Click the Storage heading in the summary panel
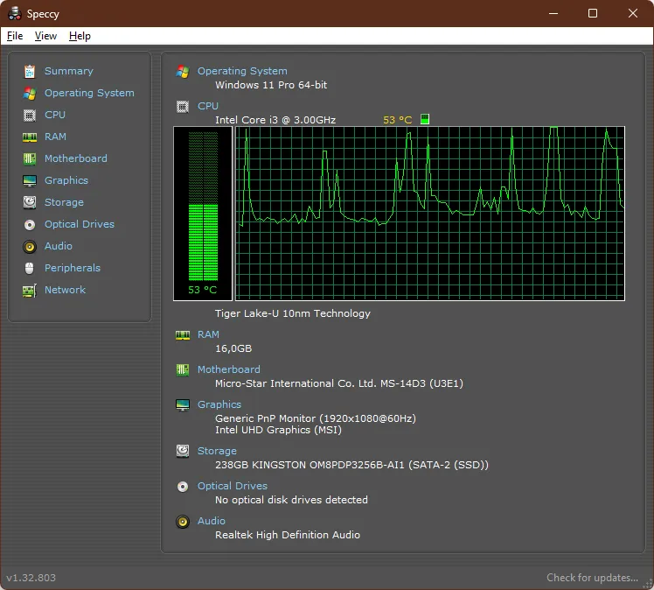This screenshot has height=590, width=654. click(217, 451)
